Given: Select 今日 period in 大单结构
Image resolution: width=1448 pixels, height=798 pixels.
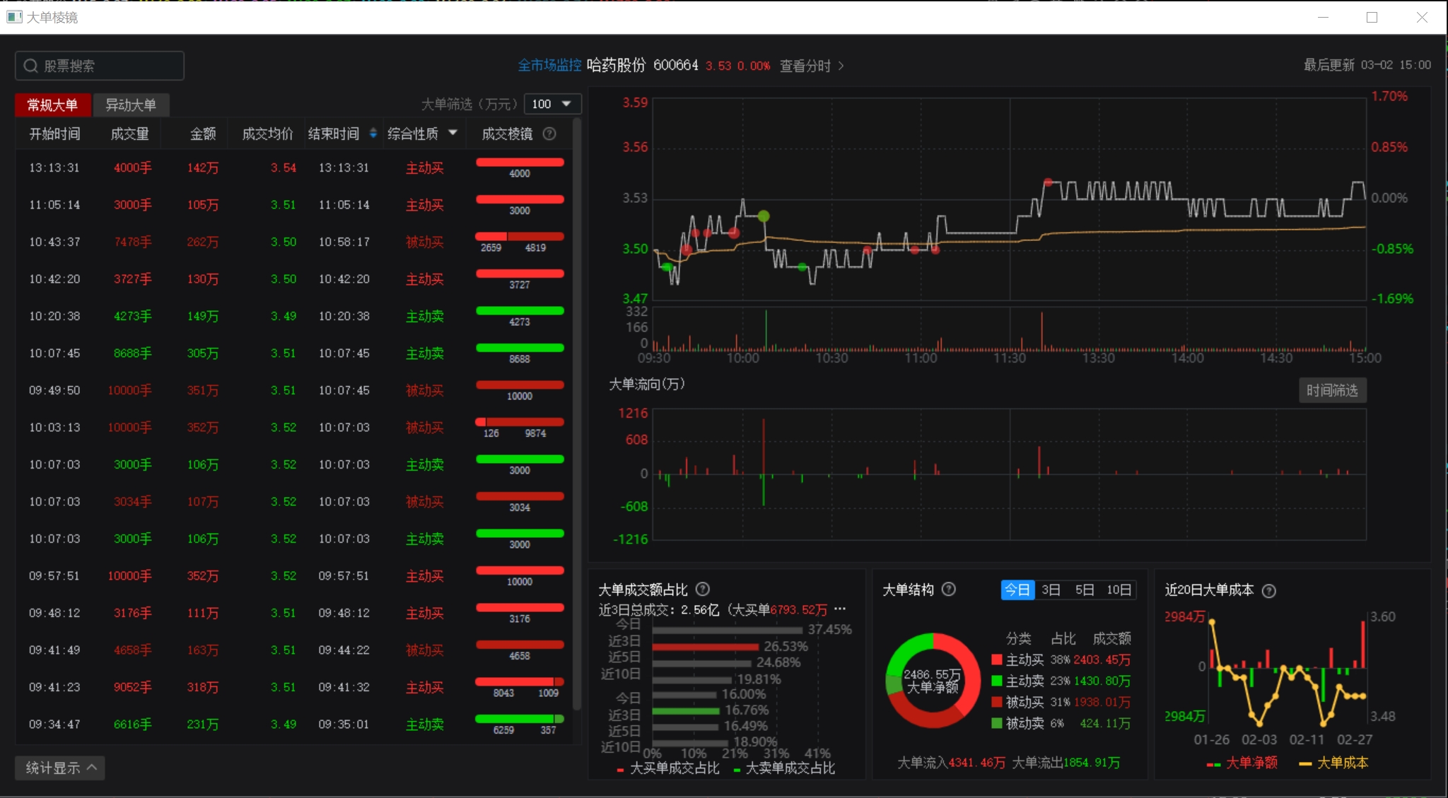Looking at the screenshot, I should (1017, 590).
